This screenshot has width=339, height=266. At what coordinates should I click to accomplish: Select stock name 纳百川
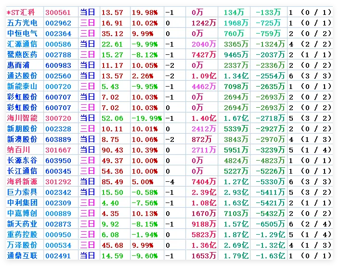click(x=18, y=150)
